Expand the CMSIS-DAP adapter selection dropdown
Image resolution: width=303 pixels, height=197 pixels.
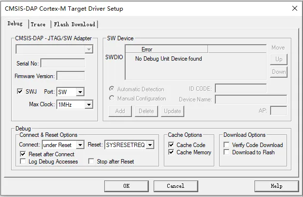click(x=89, y=49)
